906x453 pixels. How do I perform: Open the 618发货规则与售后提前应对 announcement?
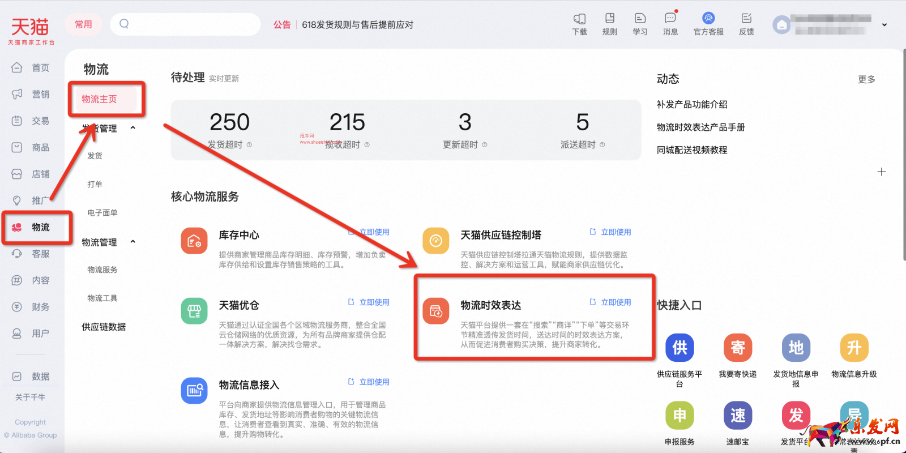tap(358, 25)
